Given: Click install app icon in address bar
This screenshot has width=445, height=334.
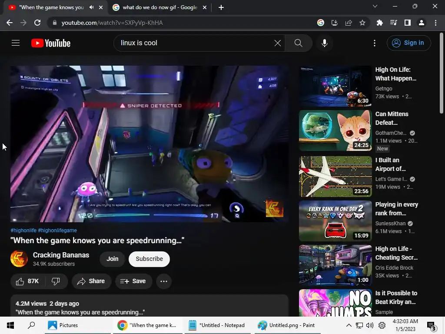Looking at the screenshot, I should pyautogui.click(x=334, y=23).
